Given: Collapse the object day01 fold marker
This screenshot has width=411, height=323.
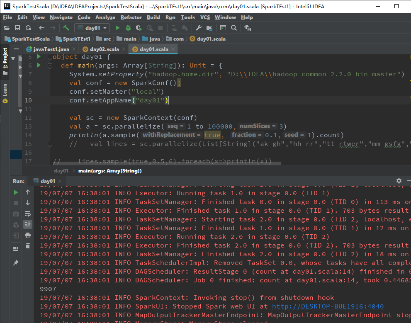Looking at the screenshot, I should (50, 57).
